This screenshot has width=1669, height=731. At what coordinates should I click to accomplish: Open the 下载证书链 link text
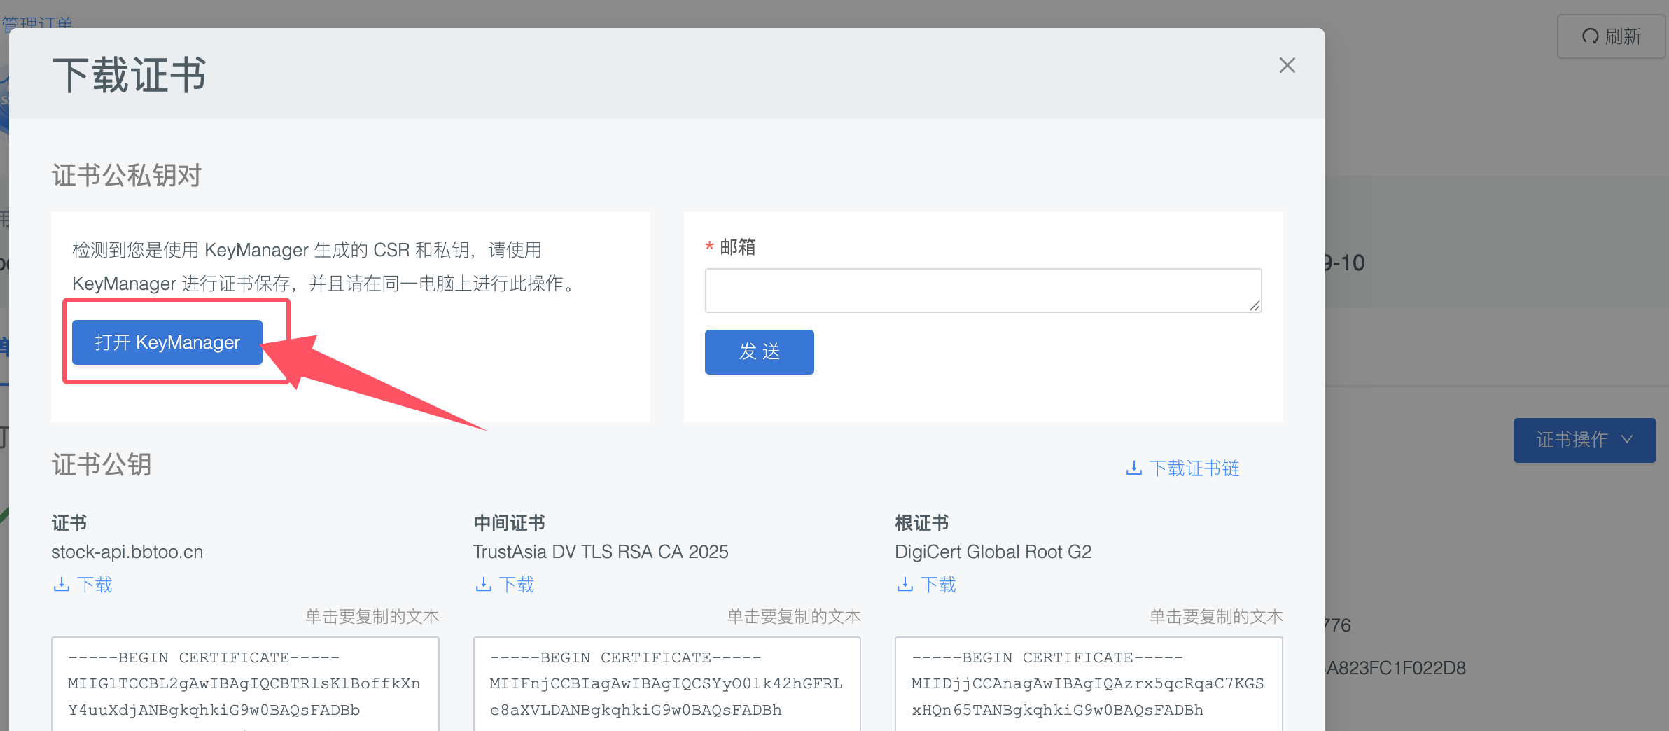1194,468
